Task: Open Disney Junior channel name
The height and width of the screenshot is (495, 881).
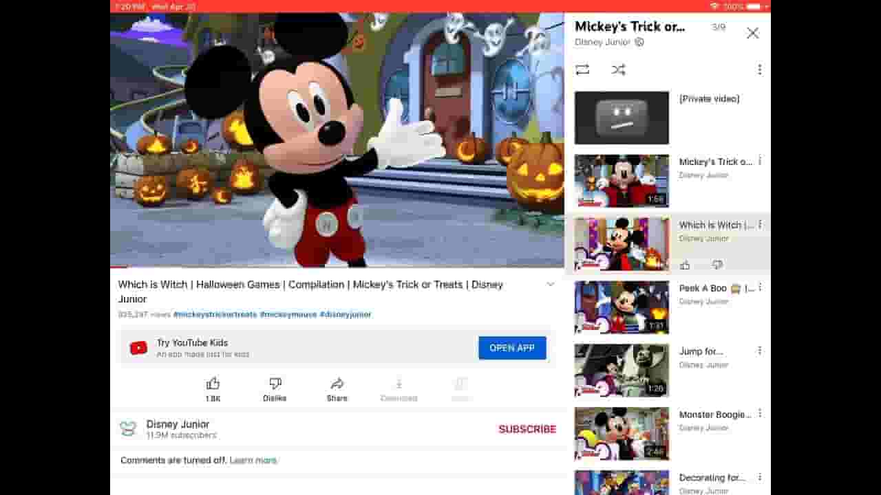Action: tap(178, 424)
